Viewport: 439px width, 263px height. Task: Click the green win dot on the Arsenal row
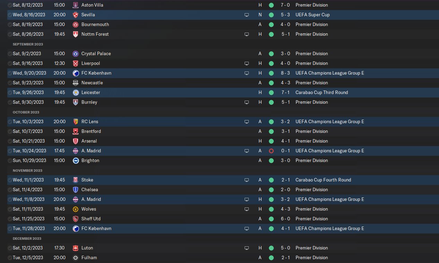point(271,141)
